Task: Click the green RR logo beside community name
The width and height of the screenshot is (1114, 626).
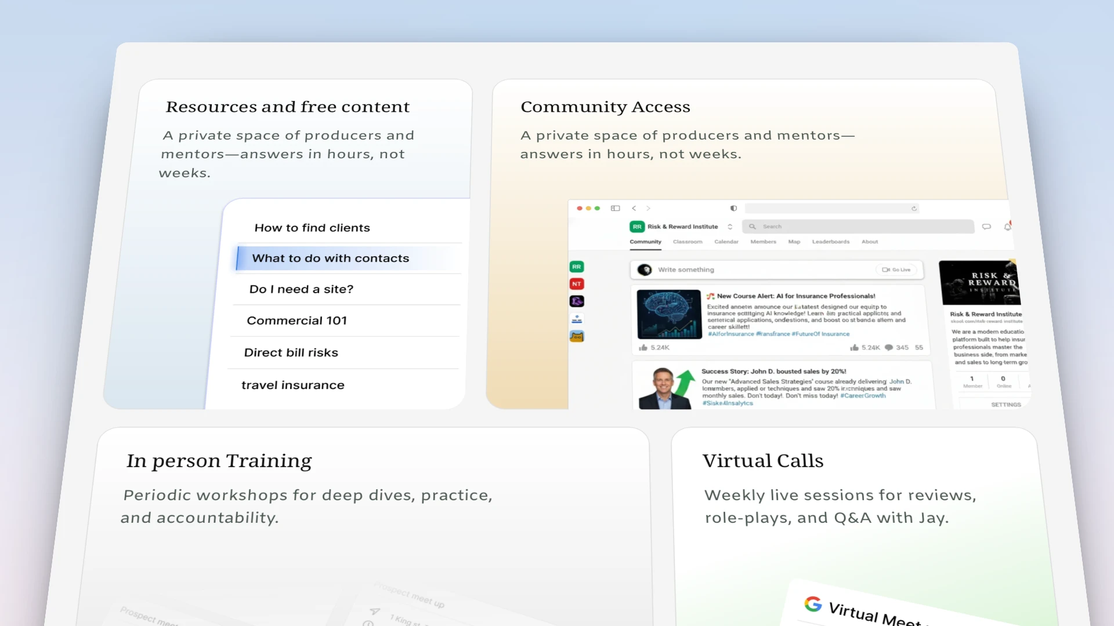Action: [x=637, y=227]
